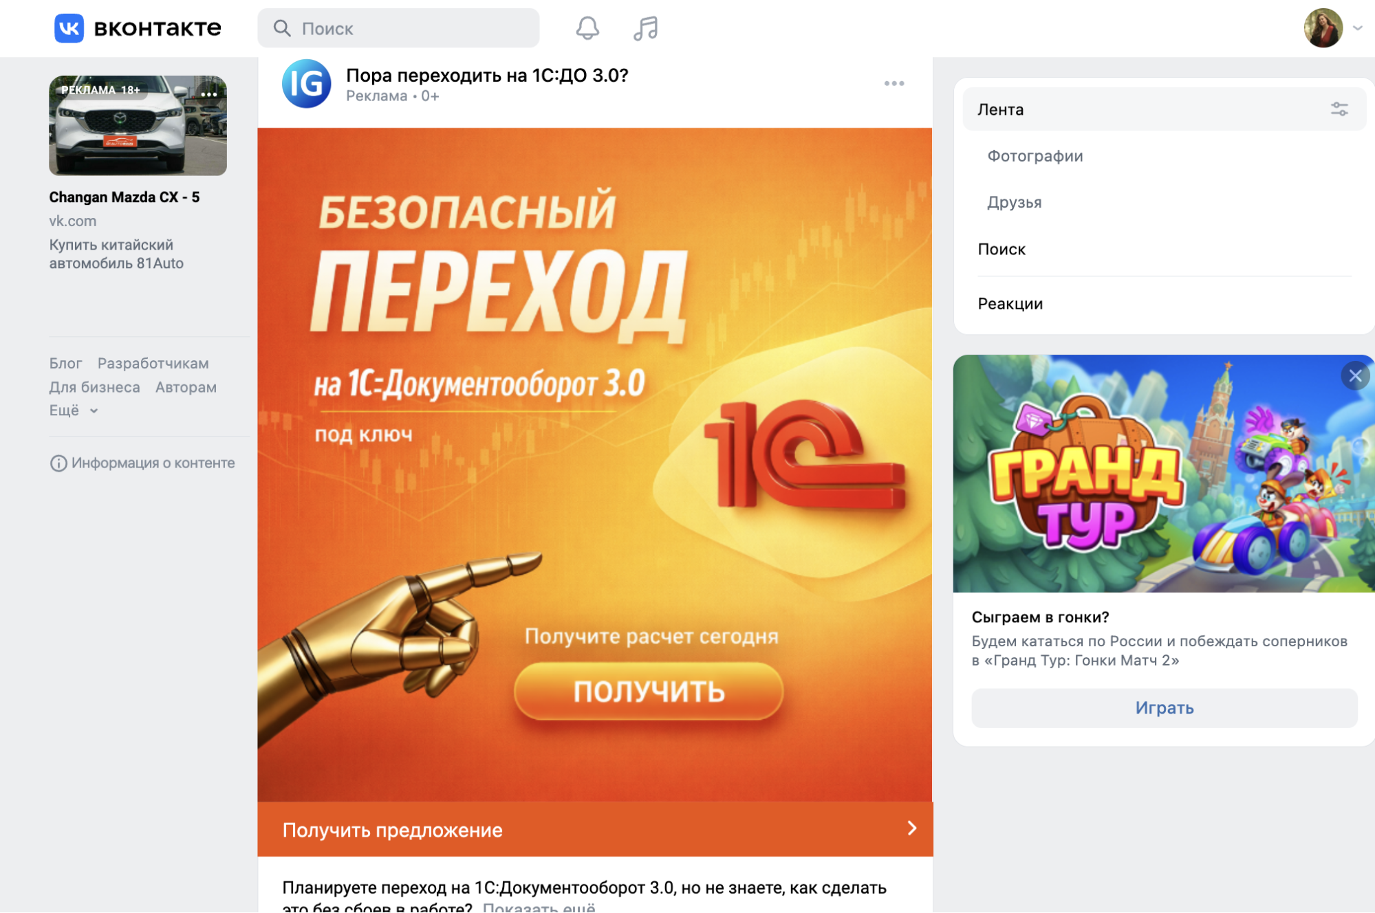Click arrow on Получить предложение bar
The height and width of the screenshot is (913, 1375).
tap(912, 828)
